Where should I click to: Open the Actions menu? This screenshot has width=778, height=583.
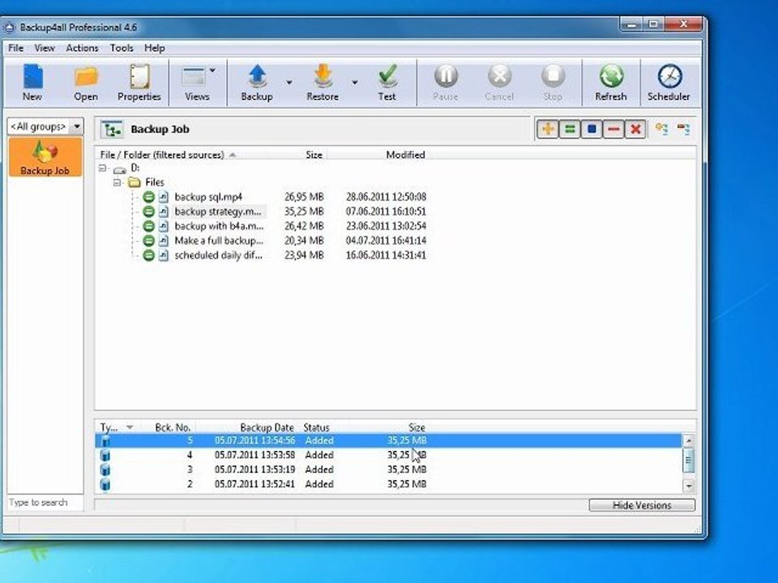click(x=82, y=48)
